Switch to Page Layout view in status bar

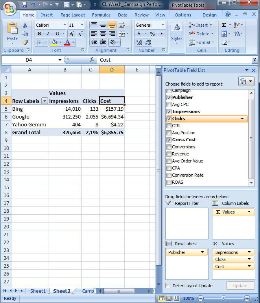coord(169,298)
